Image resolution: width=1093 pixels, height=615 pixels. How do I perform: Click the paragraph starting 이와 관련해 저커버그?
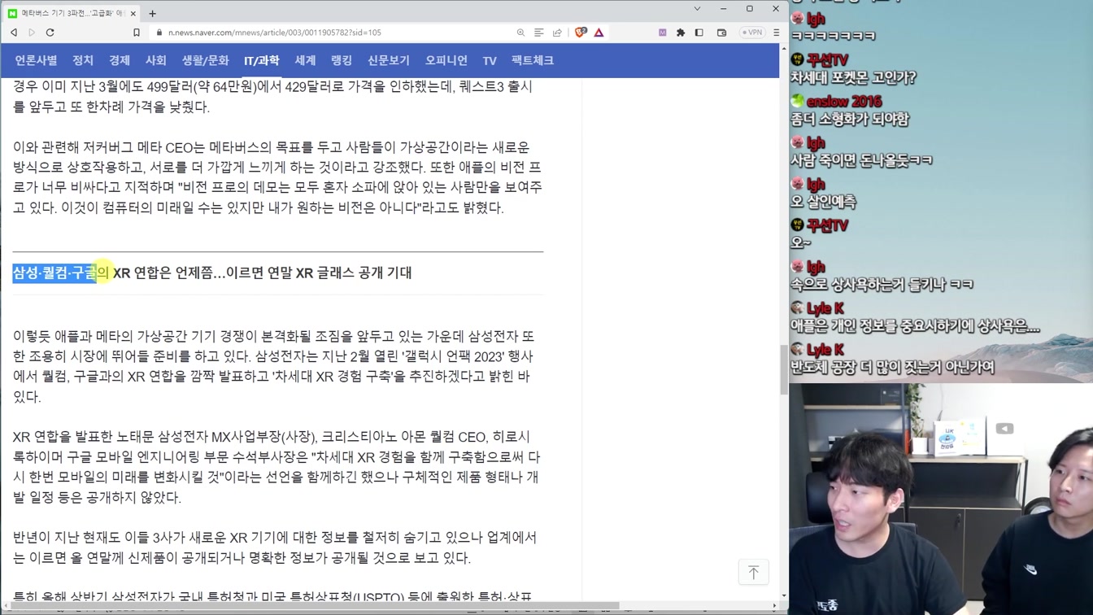point(277,177)
